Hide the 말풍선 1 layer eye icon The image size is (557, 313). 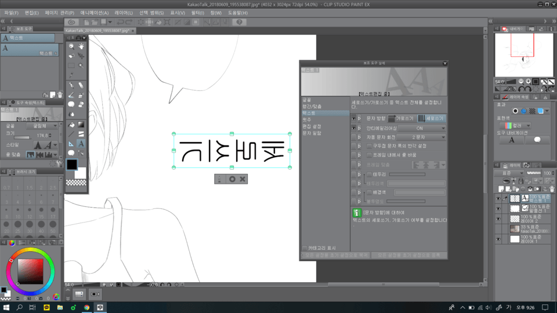(x=498, y=209)
